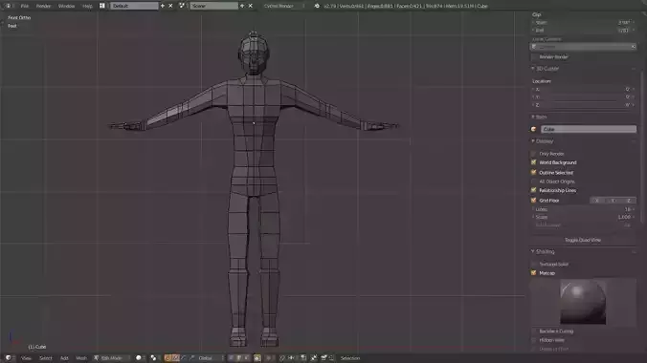Switch to vertex select mode
Viewport: 647px width, 363px height.
point(231,357)
